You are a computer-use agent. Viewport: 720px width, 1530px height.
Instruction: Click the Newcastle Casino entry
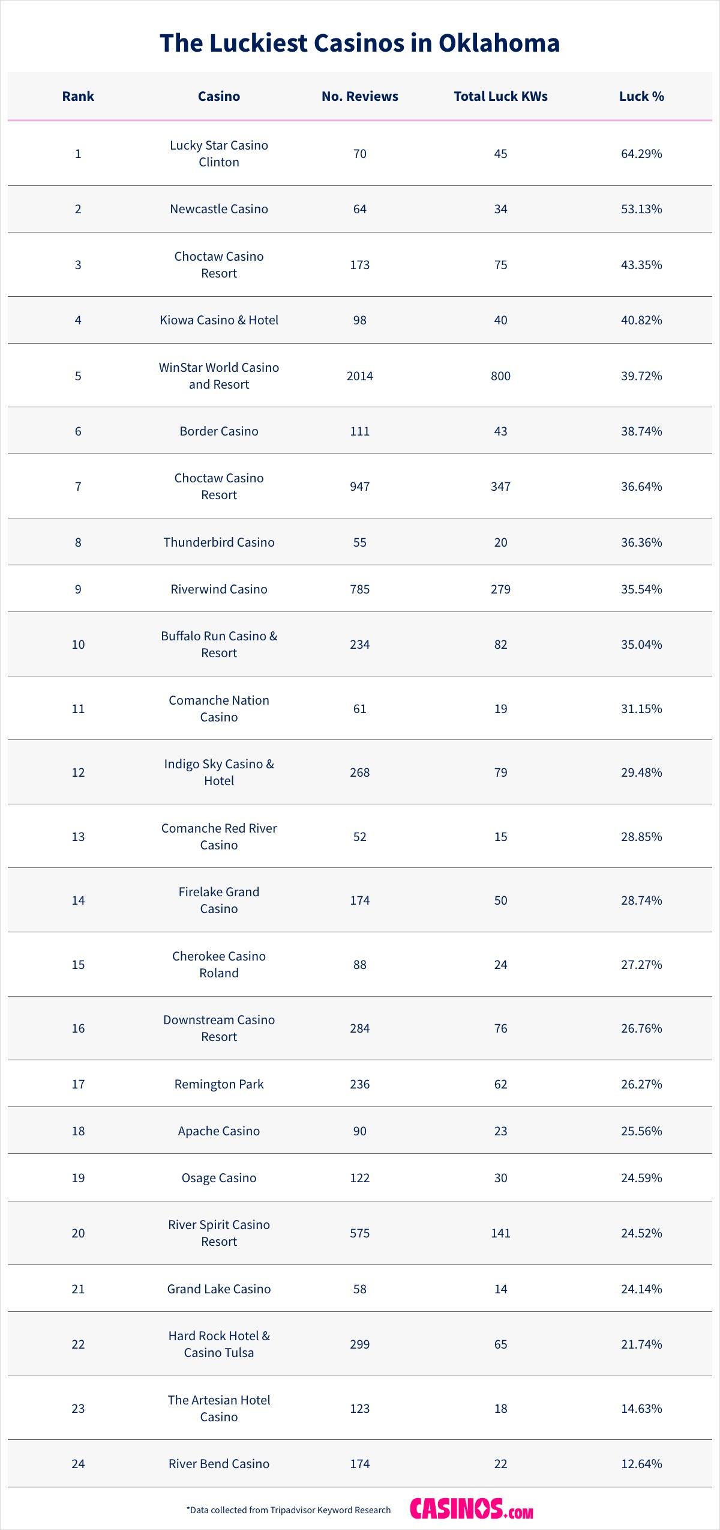point(219,209)
